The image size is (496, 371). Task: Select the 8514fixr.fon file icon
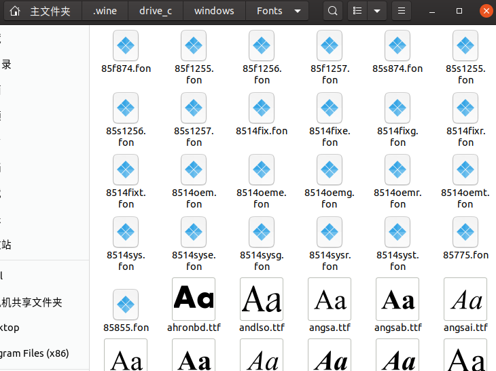pos(465,108)
